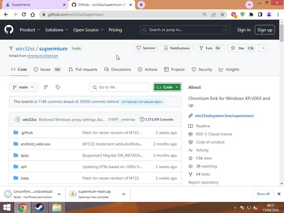Open the Pricing link

115,30
